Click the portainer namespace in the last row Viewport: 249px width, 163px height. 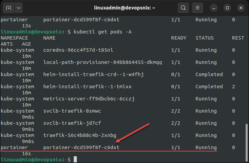(14, 147)
